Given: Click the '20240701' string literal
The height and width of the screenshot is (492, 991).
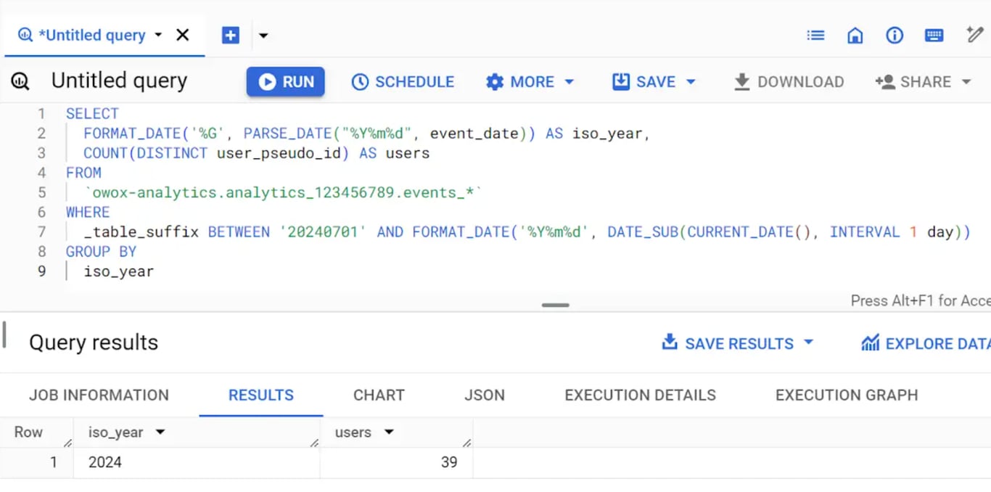Looking at the screenshot, I should tap(324, 232).
